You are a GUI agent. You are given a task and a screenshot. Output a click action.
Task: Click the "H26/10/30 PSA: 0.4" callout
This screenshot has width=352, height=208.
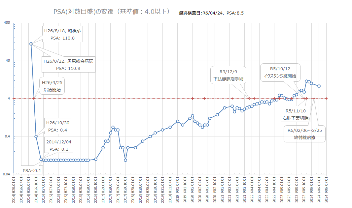[58, 126]
